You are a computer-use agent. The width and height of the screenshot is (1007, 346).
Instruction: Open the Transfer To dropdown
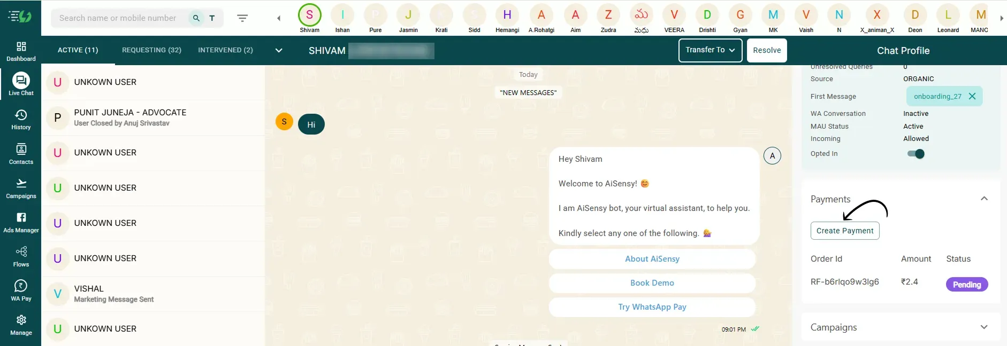(710, 50)
